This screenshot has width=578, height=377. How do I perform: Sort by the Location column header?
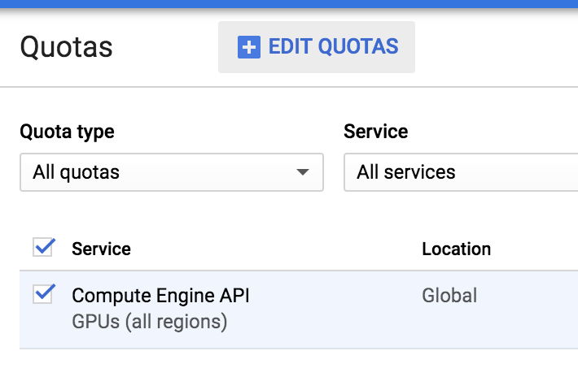click(457, 249)
